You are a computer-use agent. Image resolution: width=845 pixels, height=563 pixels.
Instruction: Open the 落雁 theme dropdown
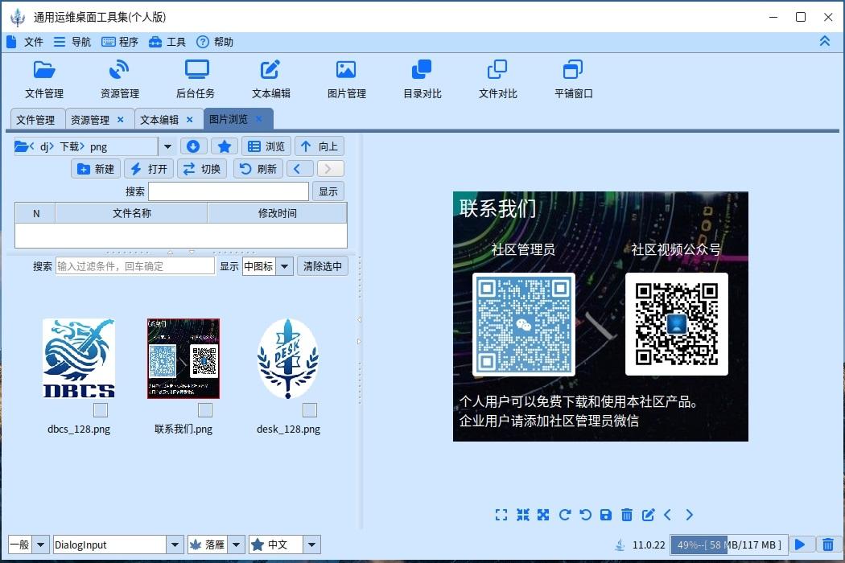(x=236, y=545)
